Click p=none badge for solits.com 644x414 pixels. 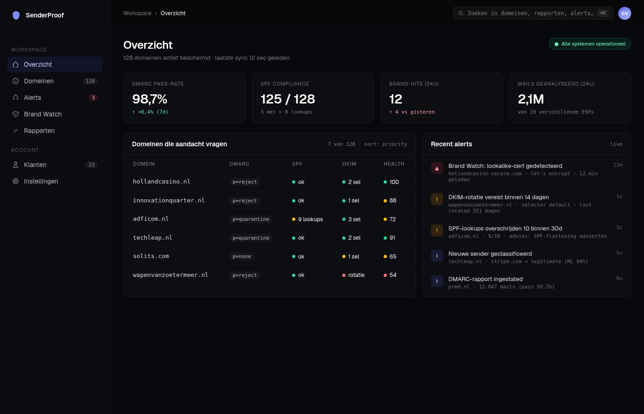pos(242,256)
